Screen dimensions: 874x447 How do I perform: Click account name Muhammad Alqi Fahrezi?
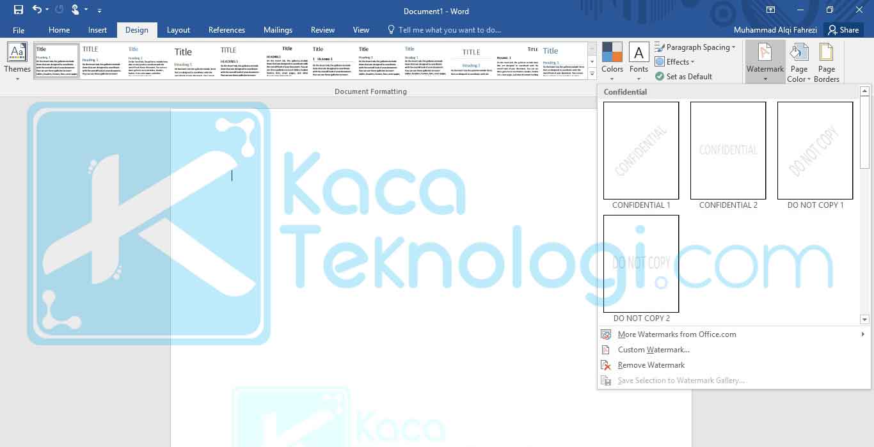click(775, 30)
